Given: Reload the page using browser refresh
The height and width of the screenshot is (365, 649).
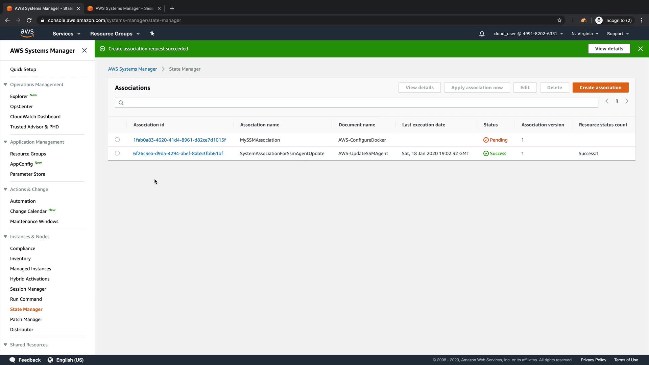Looking at the screenshot, I should click(29, 20).
